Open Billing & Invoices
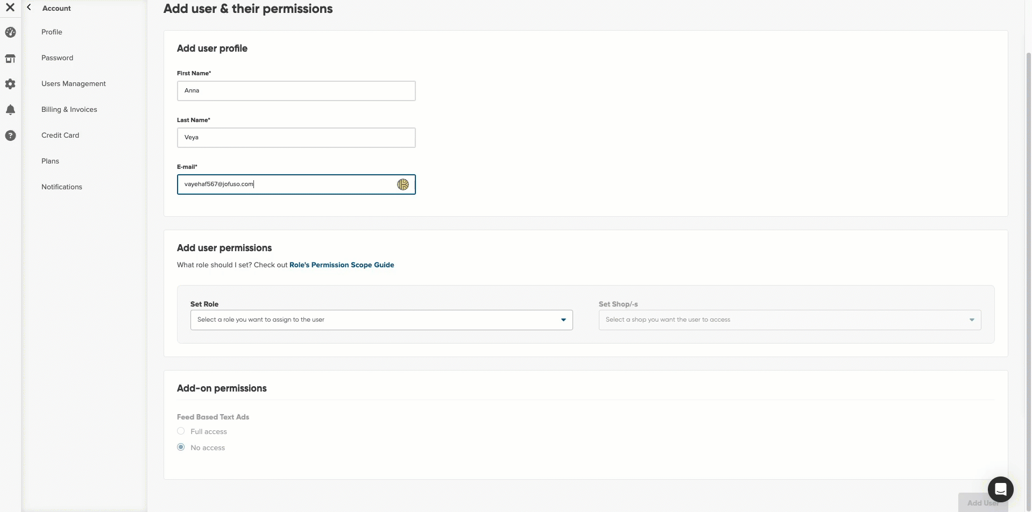 tap(69, 110)
